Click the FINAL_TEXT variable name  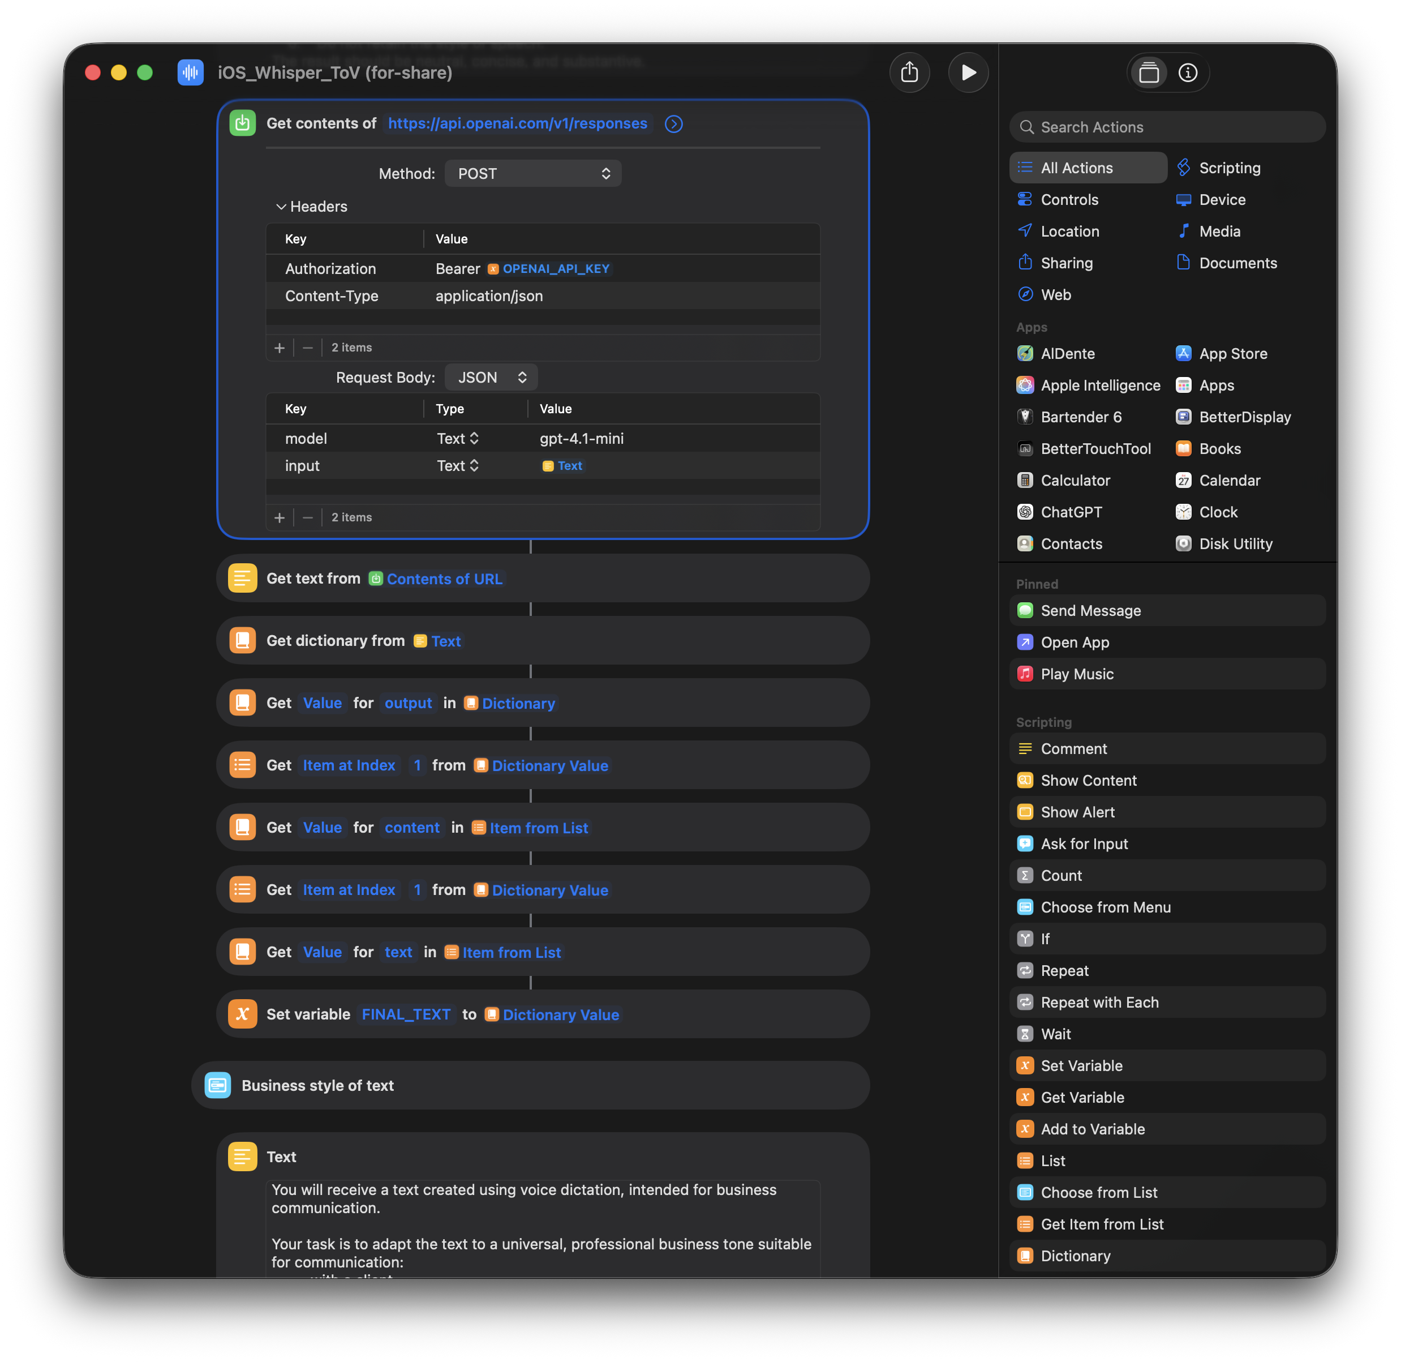[x=406, y=1014]
